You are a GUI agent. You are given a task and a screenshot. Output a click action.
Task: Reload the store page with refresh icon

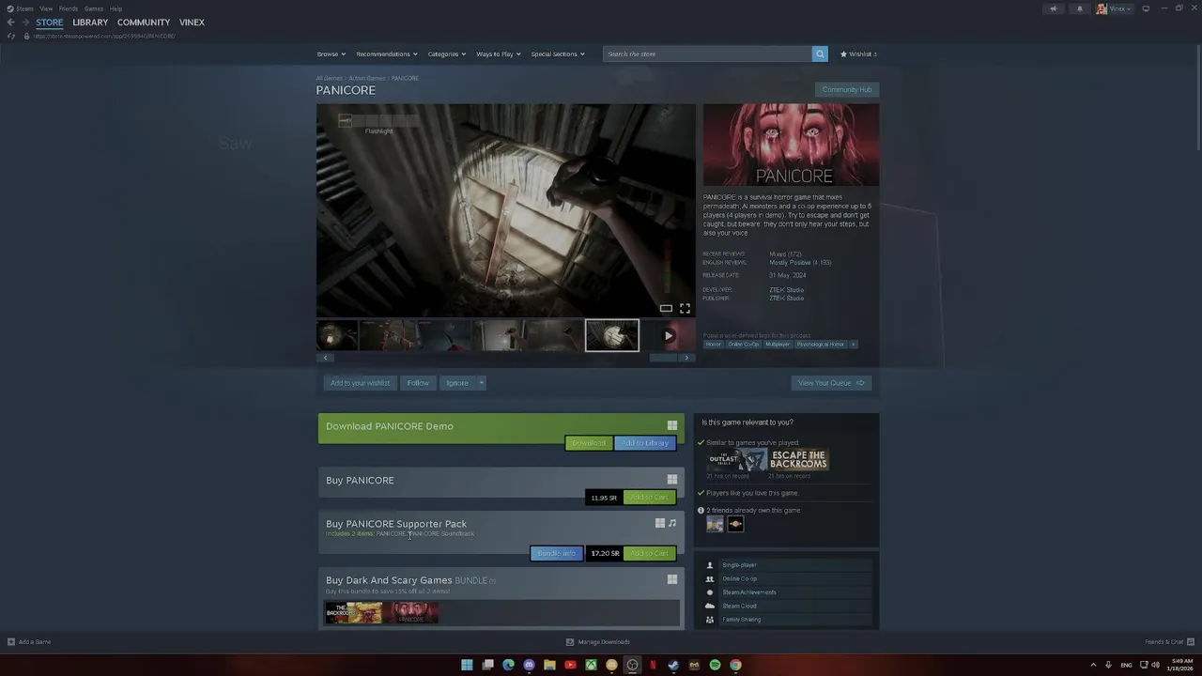click(10, 36)
